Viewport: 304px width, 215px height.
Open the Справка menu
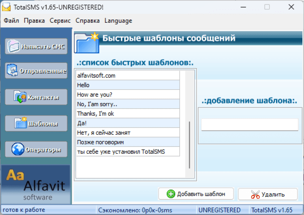[88, 21]
